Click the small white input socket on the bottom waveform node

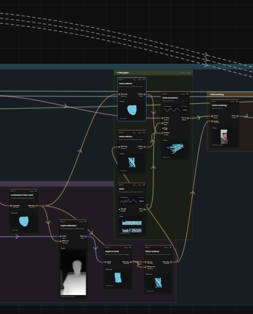point(119,209)
